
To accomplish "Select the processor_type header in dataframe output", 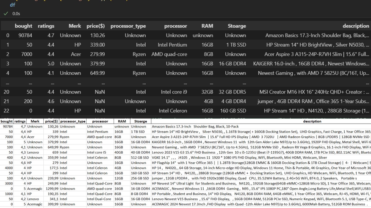I will [128, 26].
